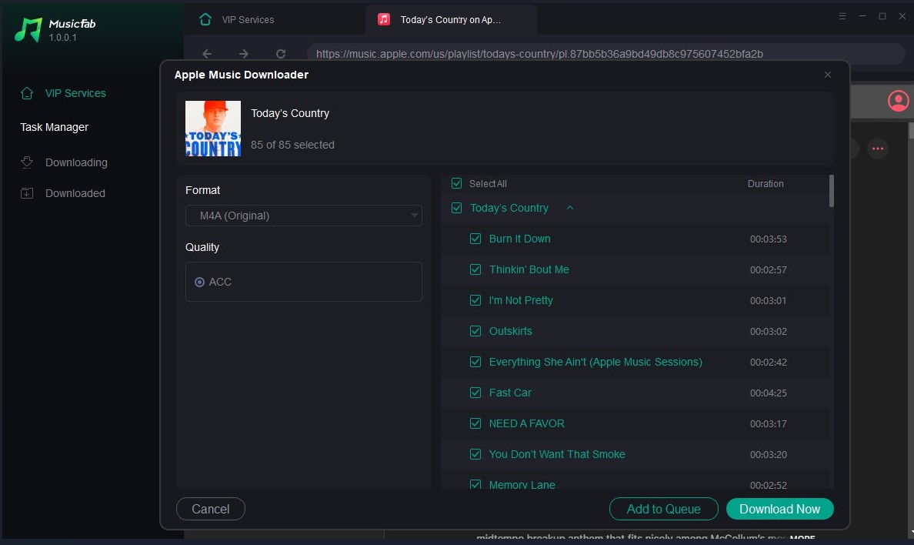Uncheck Thinkin' Bout Me track checkbox
The height and width of the screenshot is (545, 914).
tap(475, 269)
